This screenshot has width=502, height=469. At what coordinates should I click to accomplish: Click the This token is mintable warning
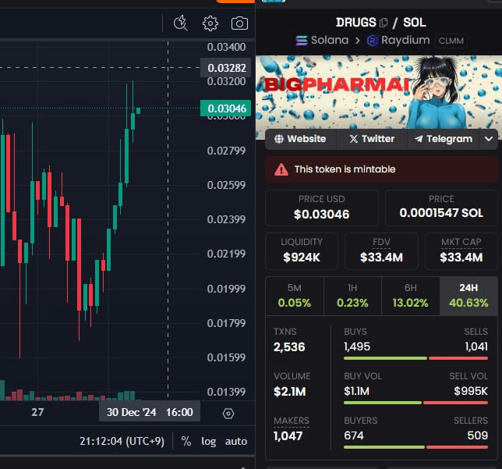point(381,169)
